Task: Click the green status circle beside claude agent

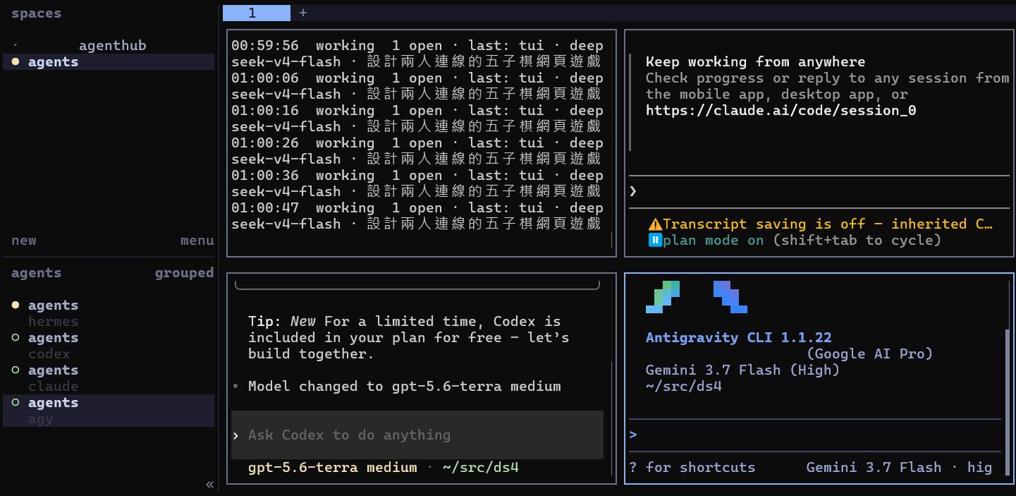Action: tap(15, 370)
